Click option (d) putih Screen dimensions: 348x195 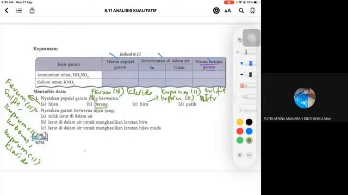pyautogui.click(x=187, y=104)
